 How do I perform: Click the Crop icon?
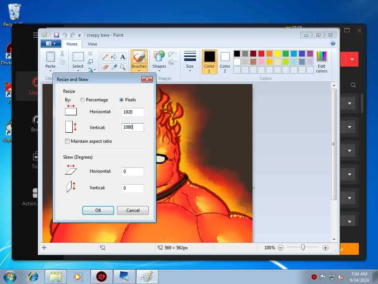90,54
